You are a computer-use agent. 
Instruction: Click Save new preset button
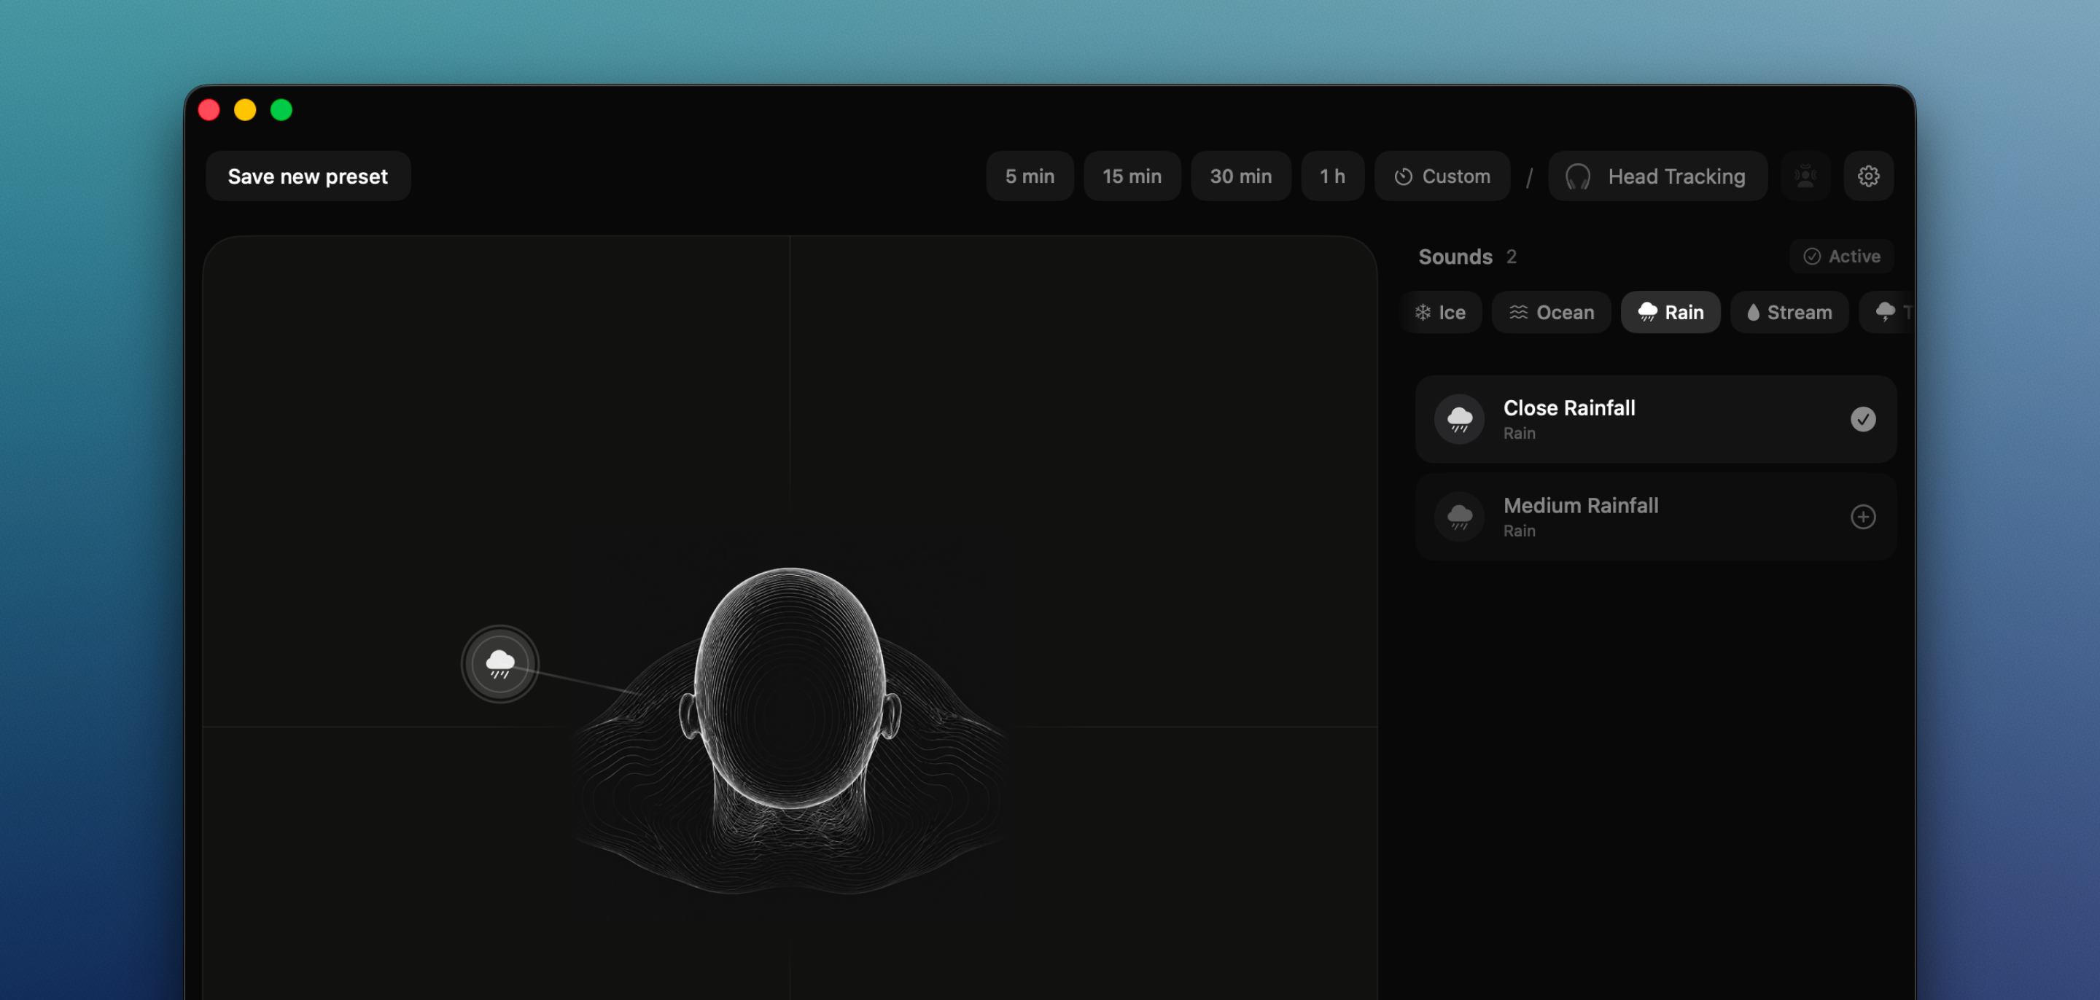[x=307, y=176]
